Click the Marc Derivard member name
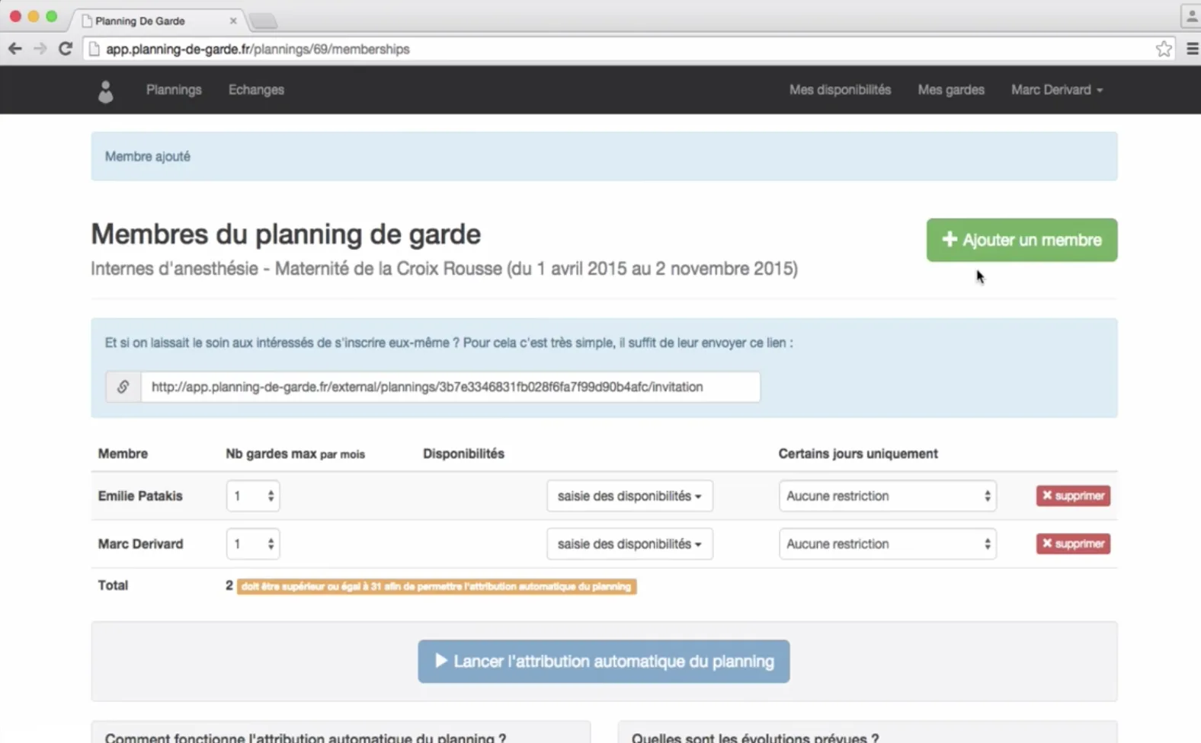Image resolution: width=1201 pixels, height=743 pixels. (x=140, y=544)
